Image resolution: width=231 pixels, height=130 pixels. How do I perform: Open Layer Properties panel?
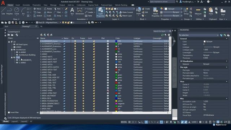coord(100,12)
